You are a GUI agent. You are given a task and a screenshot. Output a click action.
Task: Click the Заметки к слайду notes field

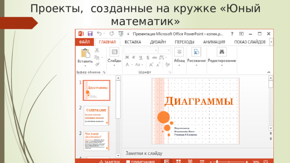click(198, 153)
